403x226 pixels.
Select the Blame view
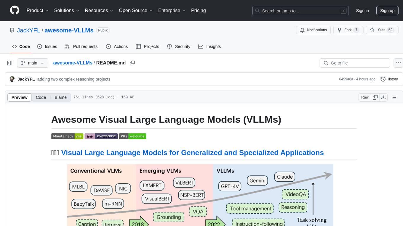(x=60, y=97)
